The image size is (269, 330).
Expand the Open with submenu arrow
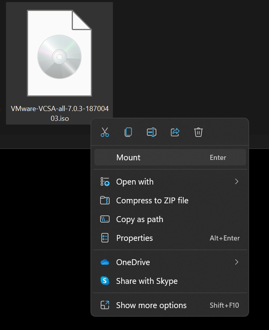(x=237, y=182)
